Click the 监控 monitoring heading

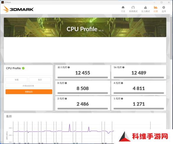coord(9,116)
